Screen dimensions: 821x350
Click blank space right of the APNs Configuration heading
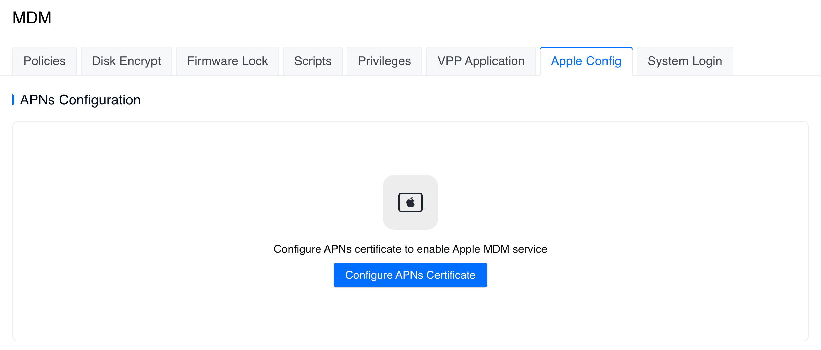point(411,100)
